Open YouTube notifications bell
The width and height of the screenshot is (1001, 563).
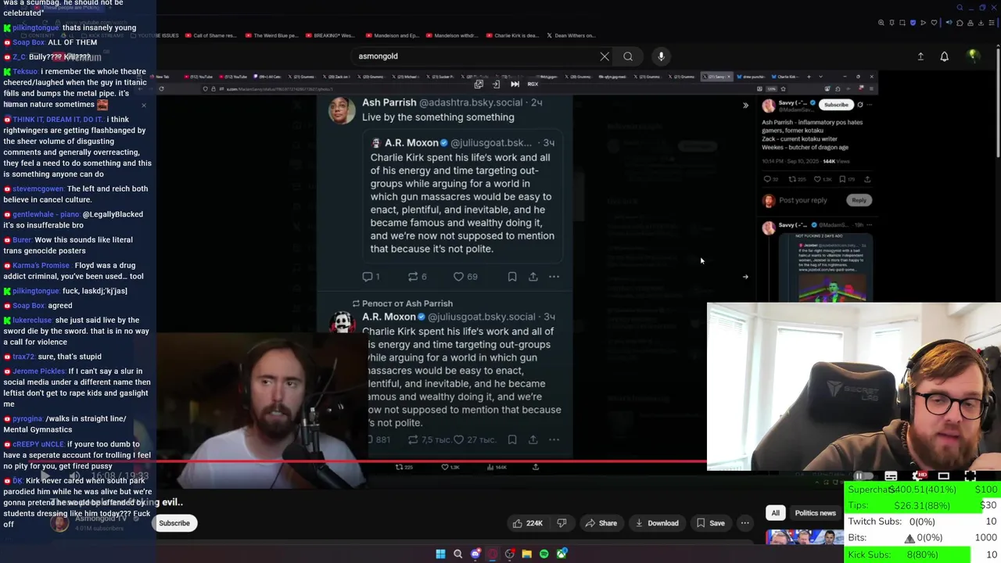[945, 56]
